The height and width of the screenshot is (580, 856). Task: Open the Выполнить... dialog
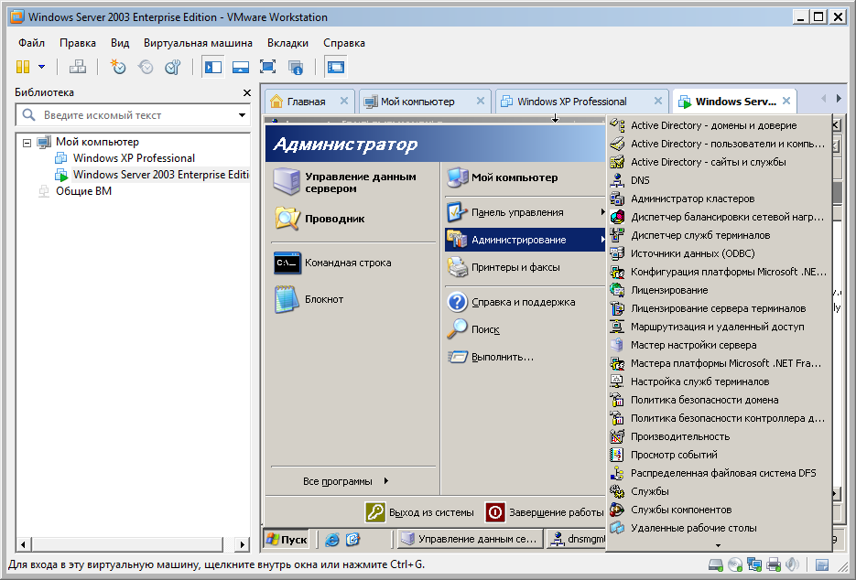click(526, 357)
